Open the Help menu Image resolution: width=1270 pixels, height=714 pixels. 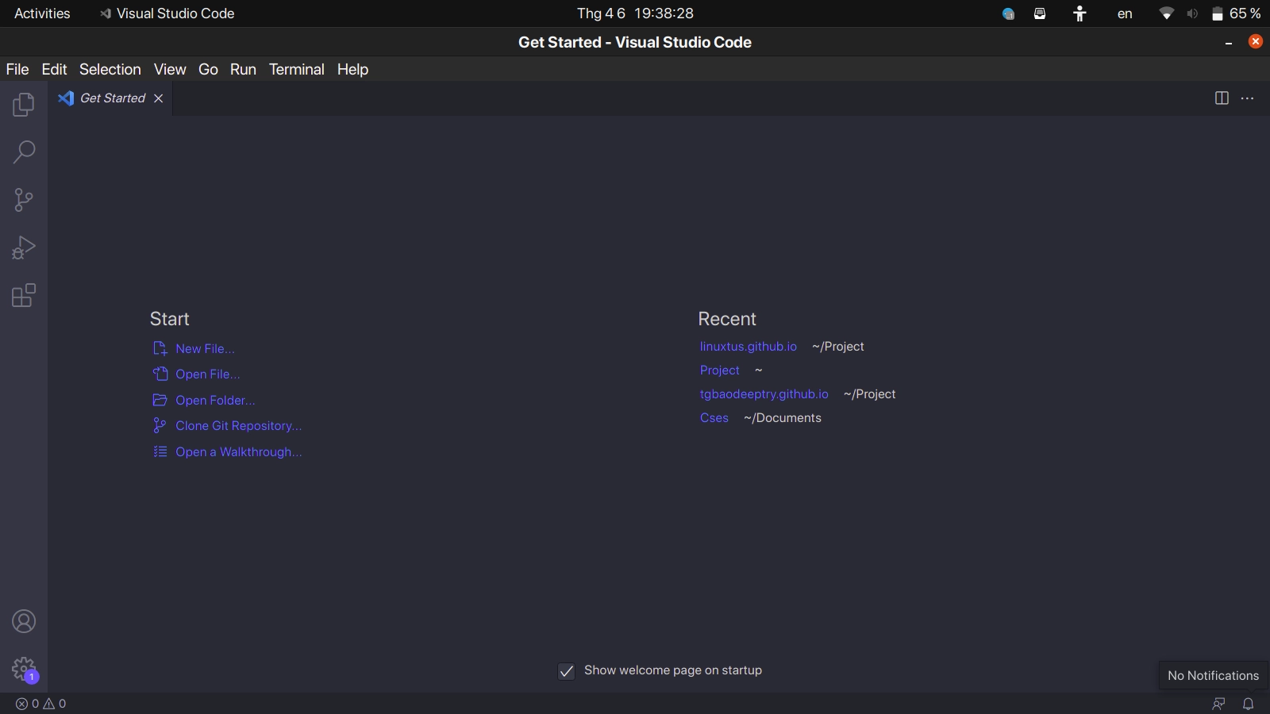click(x=352, y=69)
